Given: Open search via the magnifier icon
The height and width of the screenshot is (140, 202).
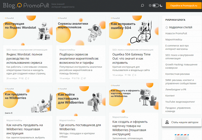Looking at the screenshot, I should click(142, 6).
